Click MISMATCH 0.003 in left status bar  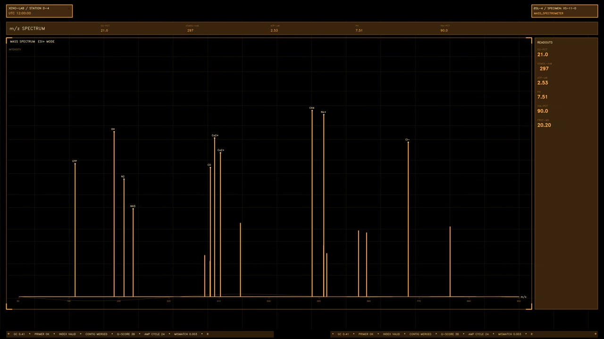pyautogui.click(x=186, y=334)
